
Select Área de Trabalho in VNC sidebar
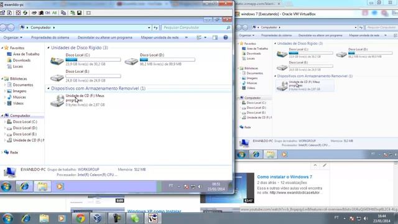coord(26,54)
